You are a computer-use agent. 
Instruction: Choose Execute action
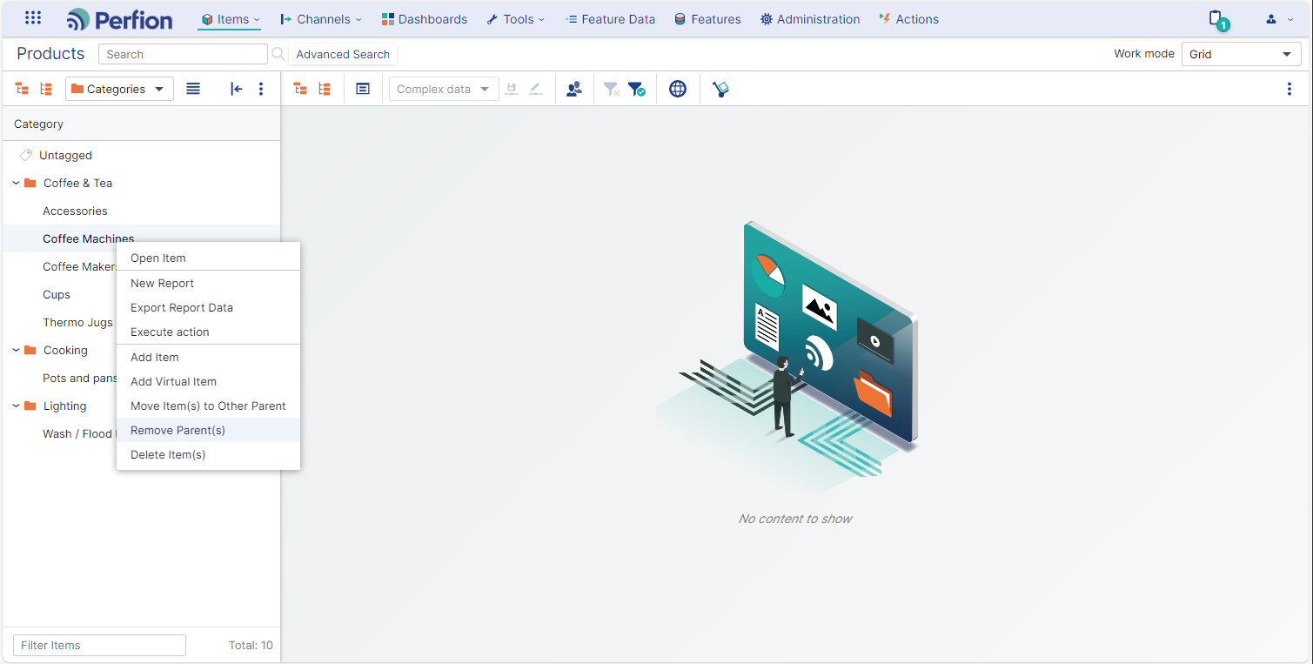pos(208,332)
